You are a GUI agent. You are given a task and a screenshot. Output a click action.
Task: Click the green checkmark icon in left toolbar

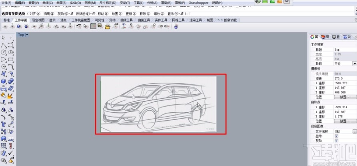tap(11, 152)
